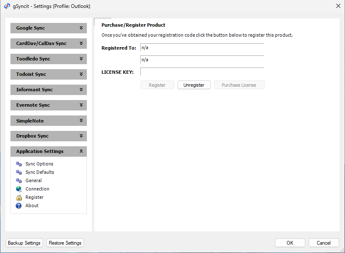Expand the Informant Sync chevron
The height and width of the screenshot is (253, 345).
pyautogui.click(x=81, y=90)
